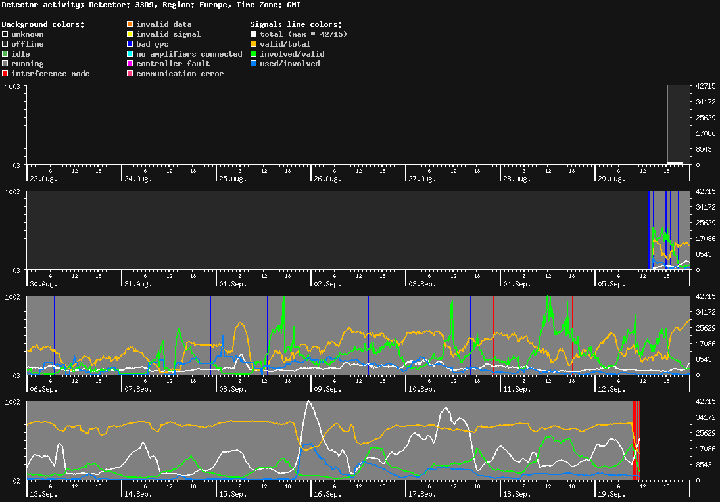The height and width of the screenshot is (502, 720).
Task: Click the 'valid/total' legend label
Action: point(285,44)
